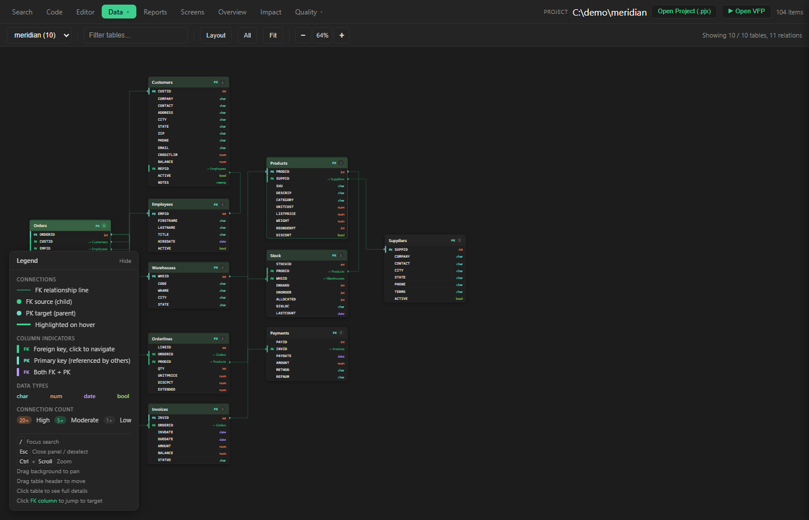
Task: Click the FK icon beside PRODID in Stock
Action: 272,271
